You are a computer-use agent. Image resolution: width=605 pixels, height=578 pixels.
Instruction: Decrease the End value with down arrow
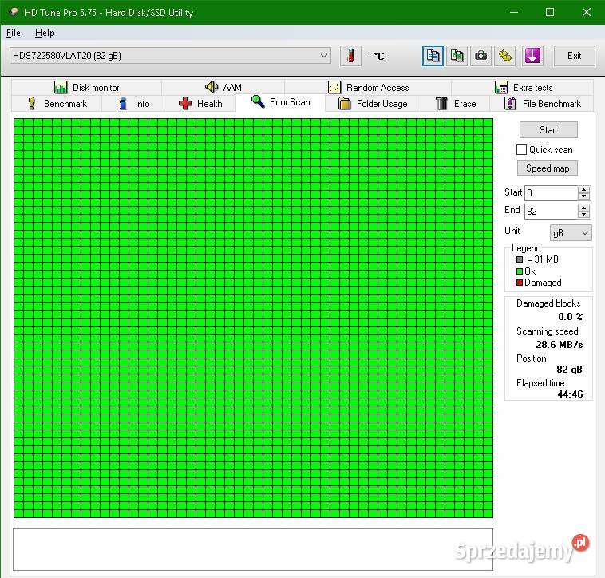584,215
